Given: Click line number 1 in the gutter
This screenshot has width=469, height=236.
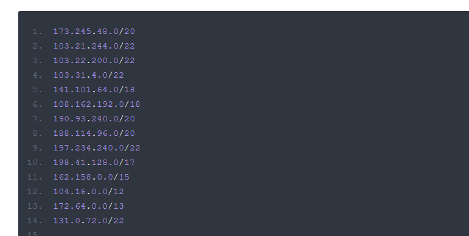Looking at the screenshot, I should (x=38, y=32).
